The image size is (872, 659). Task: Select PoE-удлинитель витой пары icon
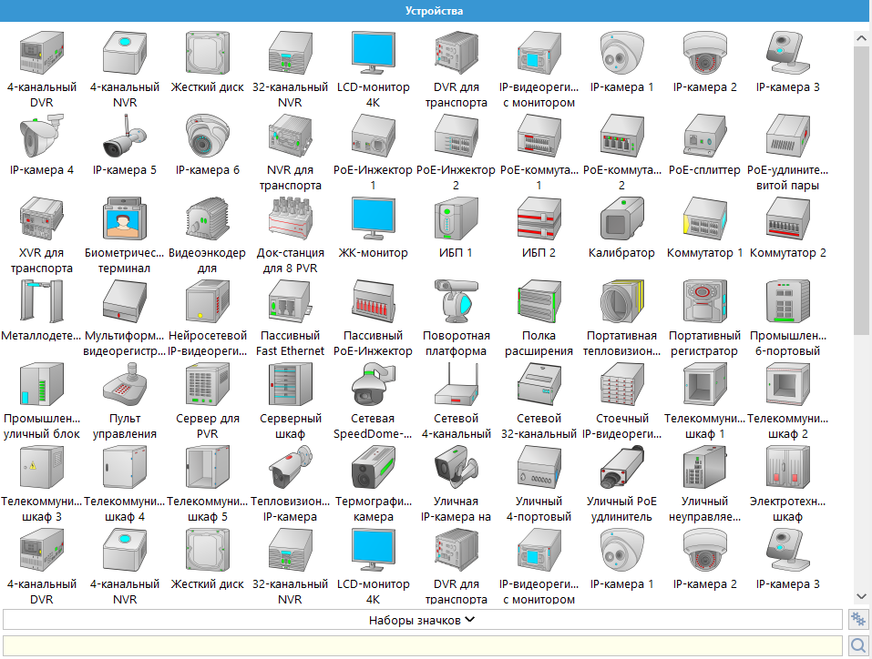point(787,137)
